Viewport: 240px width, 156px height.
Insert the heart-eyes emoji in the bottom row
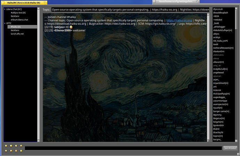pyautogui.click(x=16, y=151)
